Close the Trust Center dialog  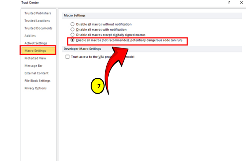tap(241, 3)
